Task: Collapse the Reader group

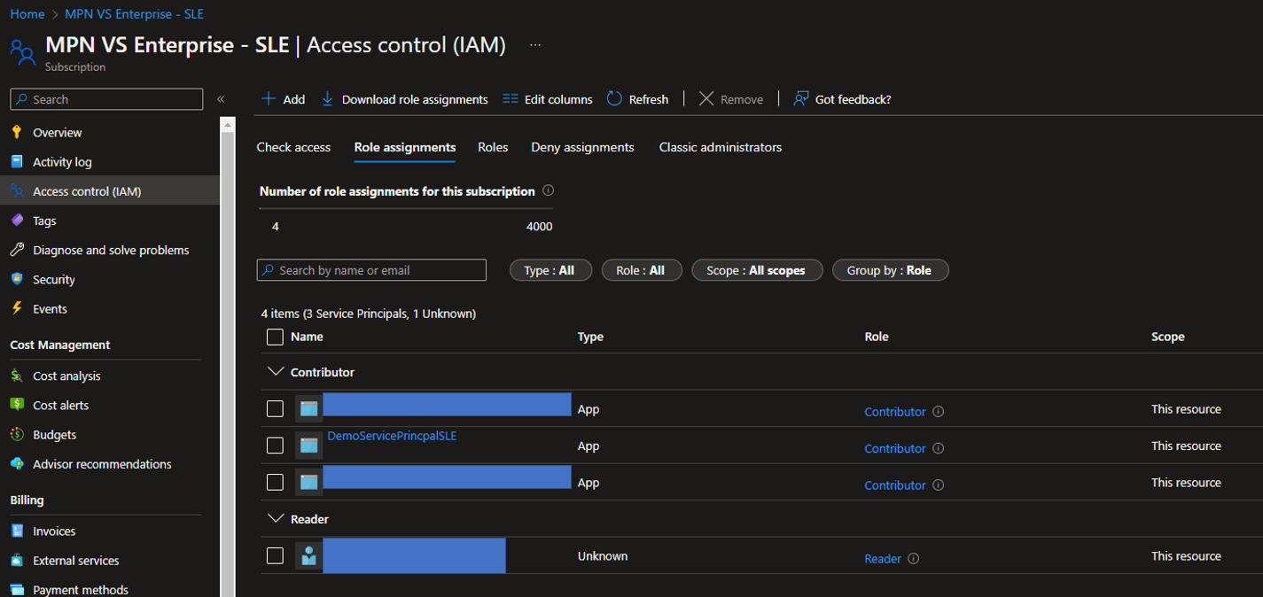Action: click(274, 519)
